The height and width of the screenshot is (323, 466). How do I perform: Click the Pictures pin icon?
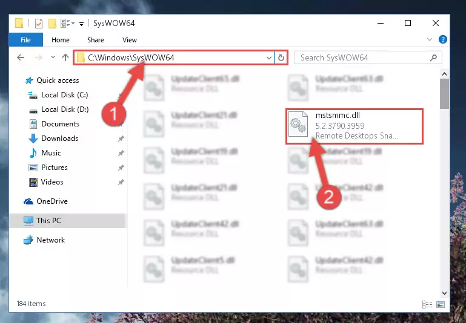(121, 168)
